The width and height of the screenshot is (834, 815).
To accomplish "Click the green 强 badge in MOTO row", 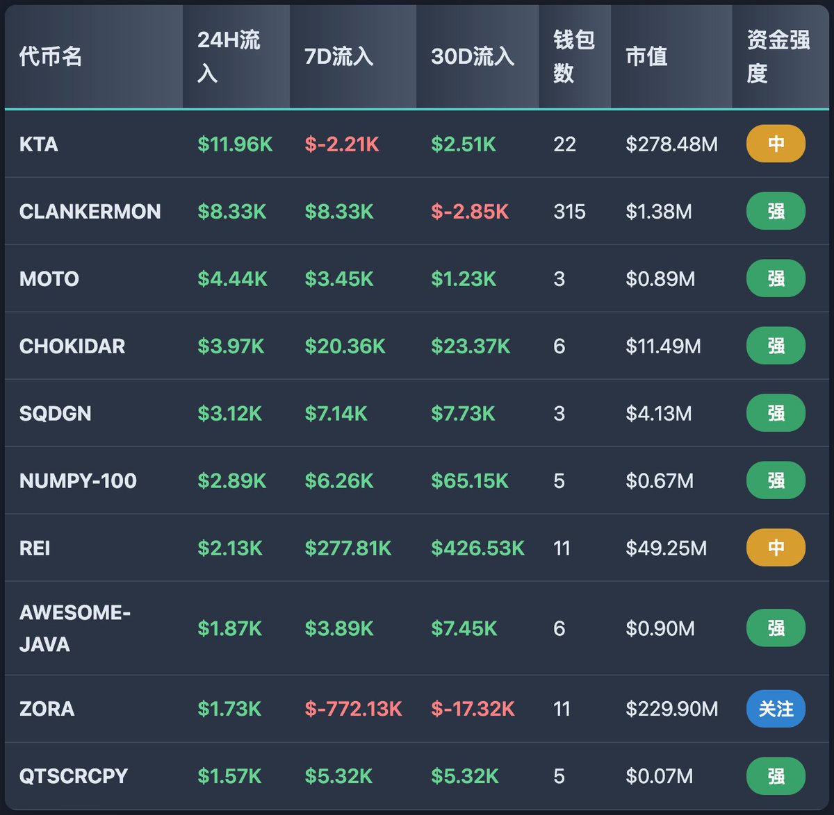I will coord(776,279).
